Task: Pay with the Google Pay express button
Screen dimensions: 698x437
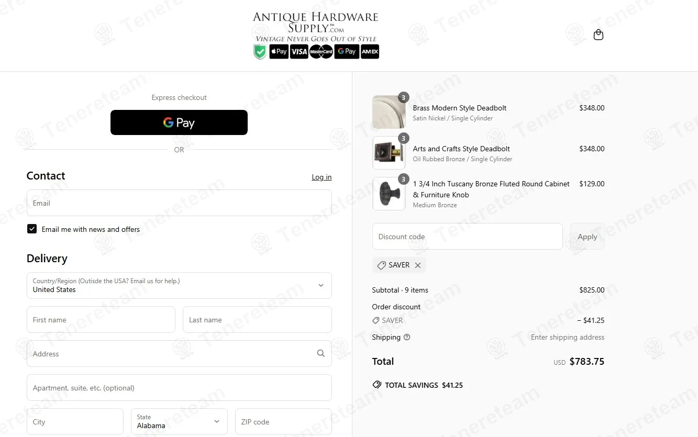Action: coord(179,122)
